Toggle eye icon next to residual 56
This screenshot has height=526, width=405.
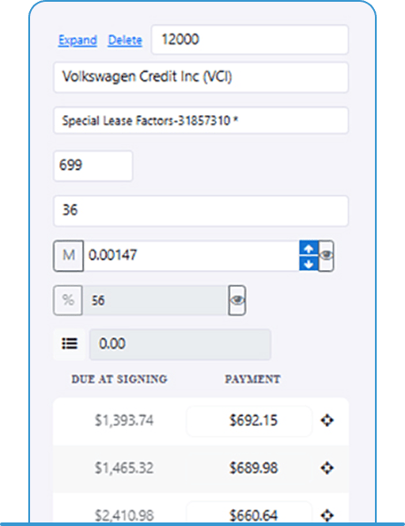click(x=237, y=300)
